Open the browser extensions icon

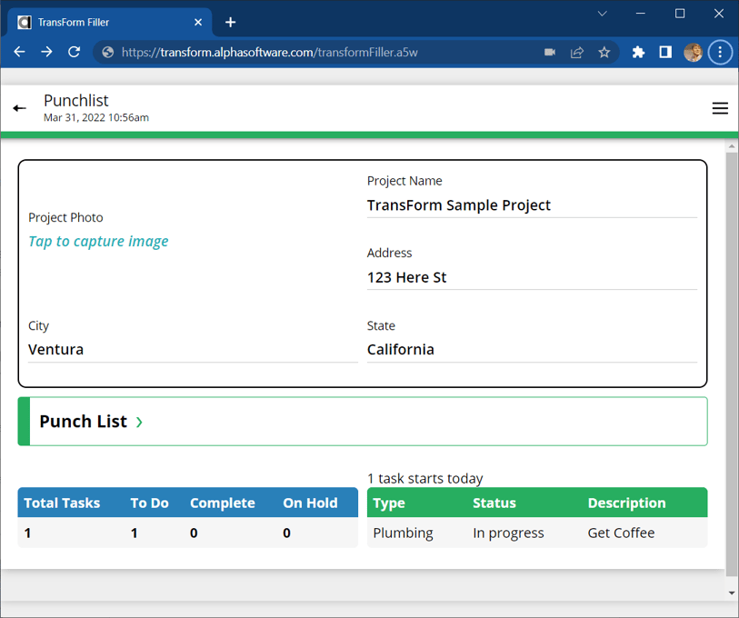[x=638, y=52]
